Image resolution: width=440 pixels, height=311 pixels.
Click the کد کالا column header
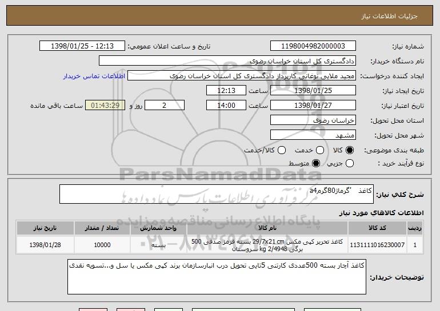(x=377, y=228)
